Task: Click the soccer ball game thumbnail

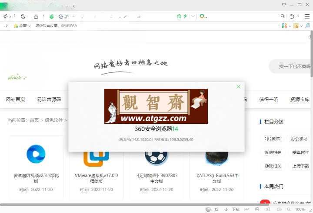Action: point(156,158)
